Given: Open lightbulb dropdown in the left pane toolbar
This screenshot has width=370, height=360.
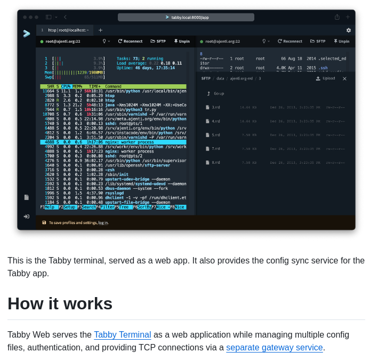Looking at the screenshot, I should pyautogui.click(x=106, y=41).
